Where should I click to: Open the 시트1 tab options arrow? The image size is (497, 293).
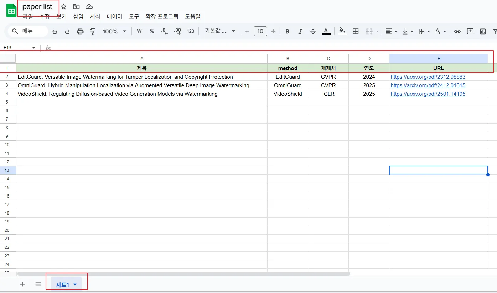click(75, 285)
